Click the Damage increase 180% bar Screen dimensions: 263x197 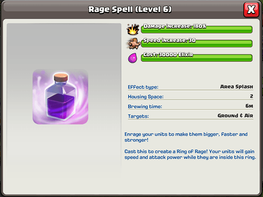tap(197, 29)
